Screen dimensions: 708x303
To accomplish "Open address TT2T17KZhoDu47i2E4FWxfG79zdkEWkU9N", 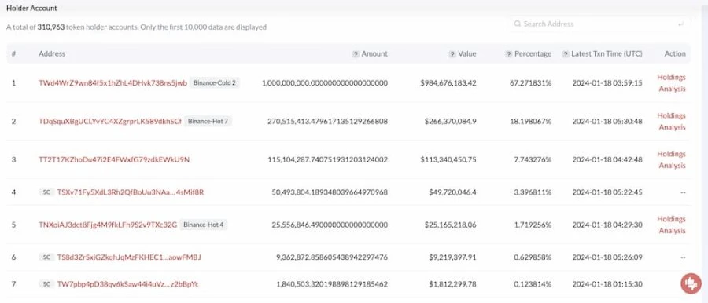I will click(x=114, y=159).
